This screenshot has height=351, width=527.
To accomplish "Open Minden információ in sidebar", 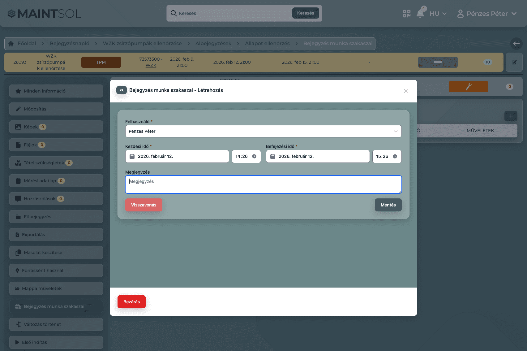I will 56,91.
